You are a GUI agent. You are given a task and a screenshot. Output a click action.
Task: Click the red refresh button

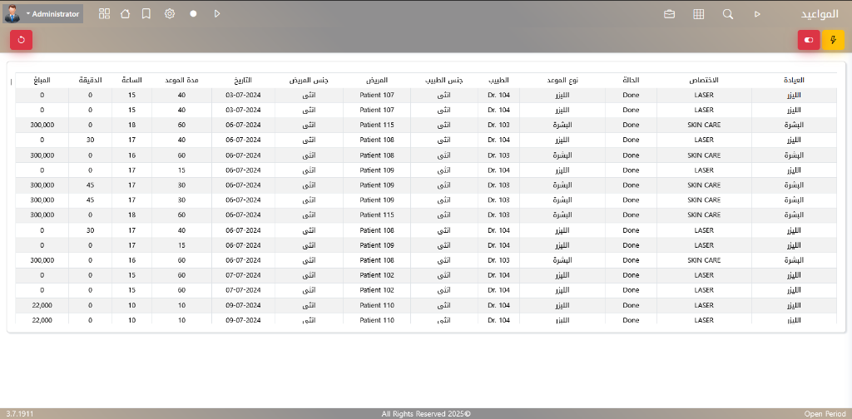point(22,39)
